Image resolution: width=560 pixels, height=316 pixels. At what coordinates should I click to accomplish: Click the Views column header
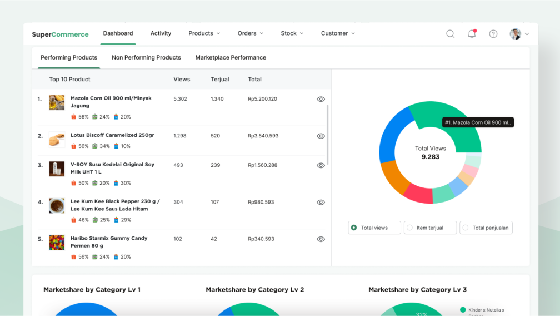(182, 80)
